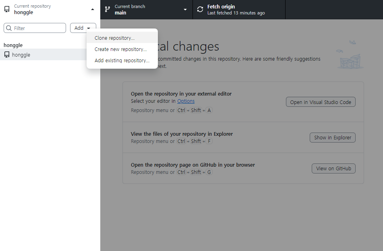Click the repository icon beside Current repository
383x251 pixels.
tap(7, 9)
